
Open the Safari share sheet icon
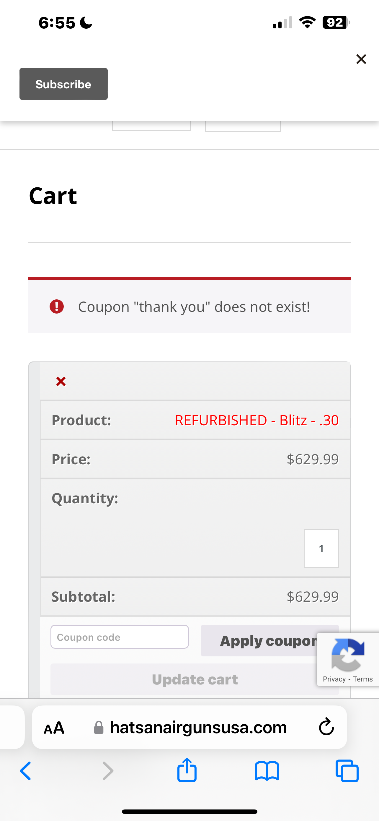point(187,770)
